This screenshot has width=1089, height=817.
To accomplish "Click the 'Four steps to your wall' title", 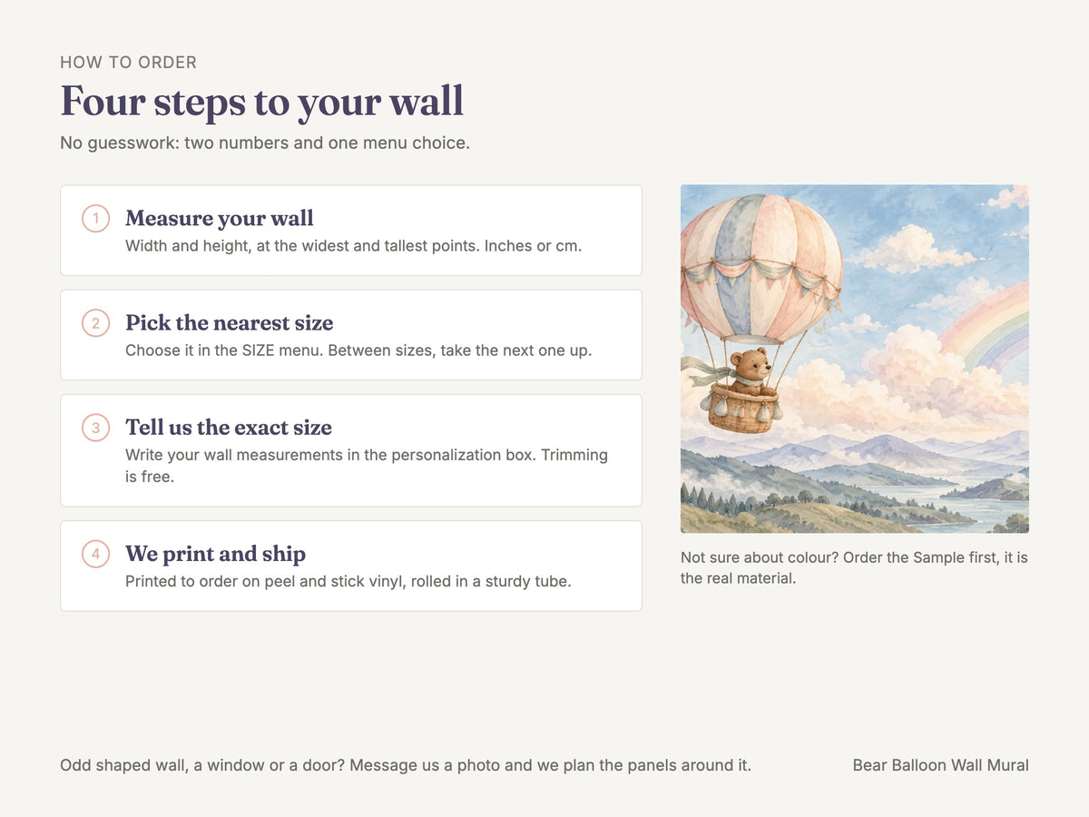I will (262, 101).
